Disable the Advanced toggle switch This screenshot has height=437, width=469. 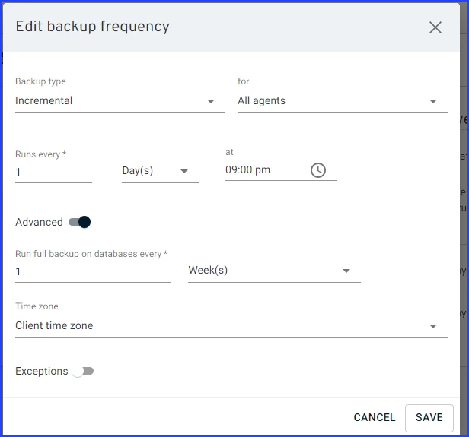point(80,222)
